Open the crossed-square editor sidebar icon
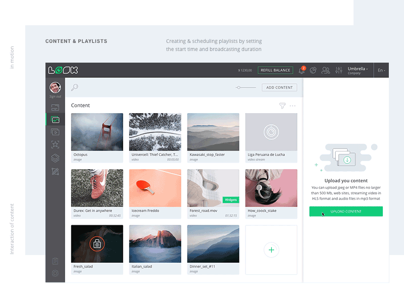404x303 pixels. [x=55, y=171]
